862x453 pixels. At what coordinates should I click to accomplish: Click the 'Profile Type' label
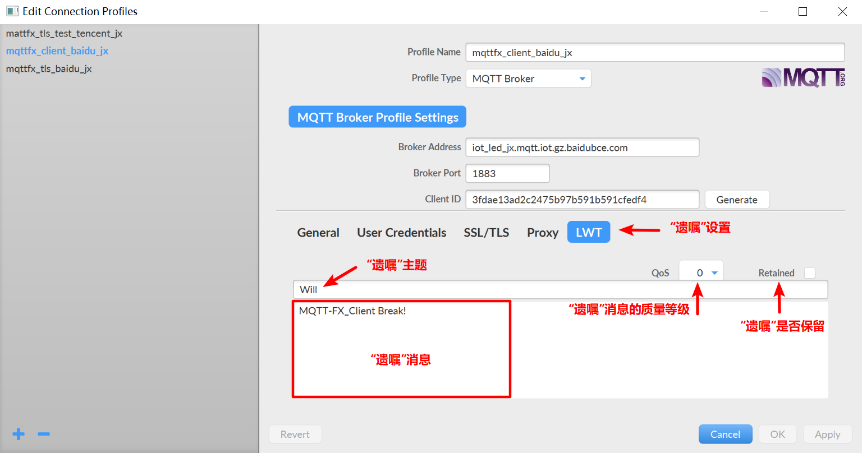point(436,78)
